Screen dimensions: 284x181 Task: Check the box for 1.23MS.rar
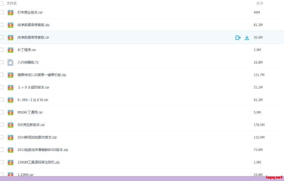1,174
